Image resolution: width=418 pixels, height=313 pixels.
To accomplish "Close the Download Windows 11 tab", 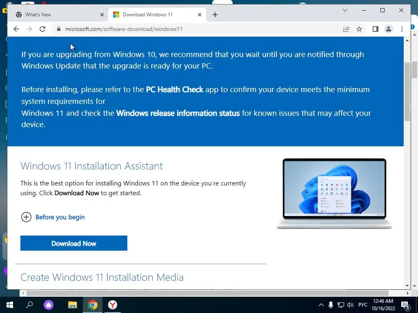I will (x=199, y=15).
